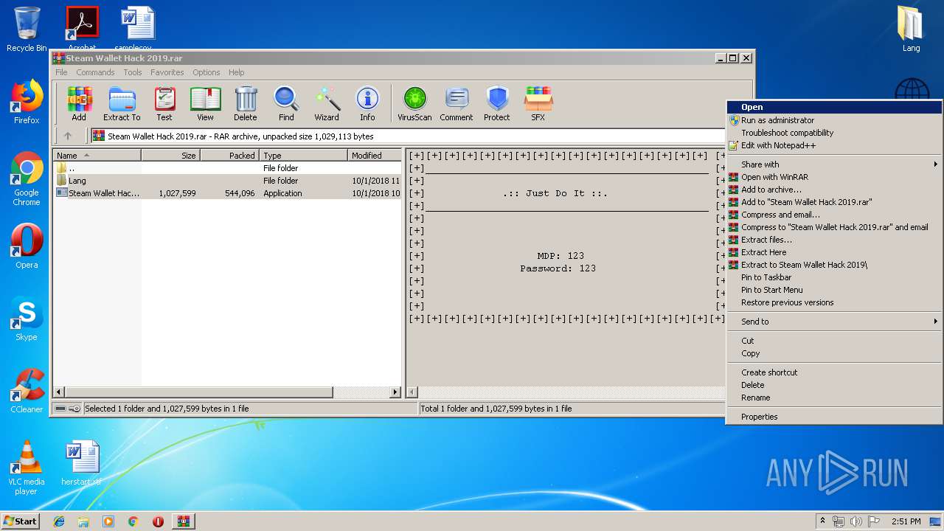
Task: Sort file list by Name column
Action: click(x=97, y=156)
